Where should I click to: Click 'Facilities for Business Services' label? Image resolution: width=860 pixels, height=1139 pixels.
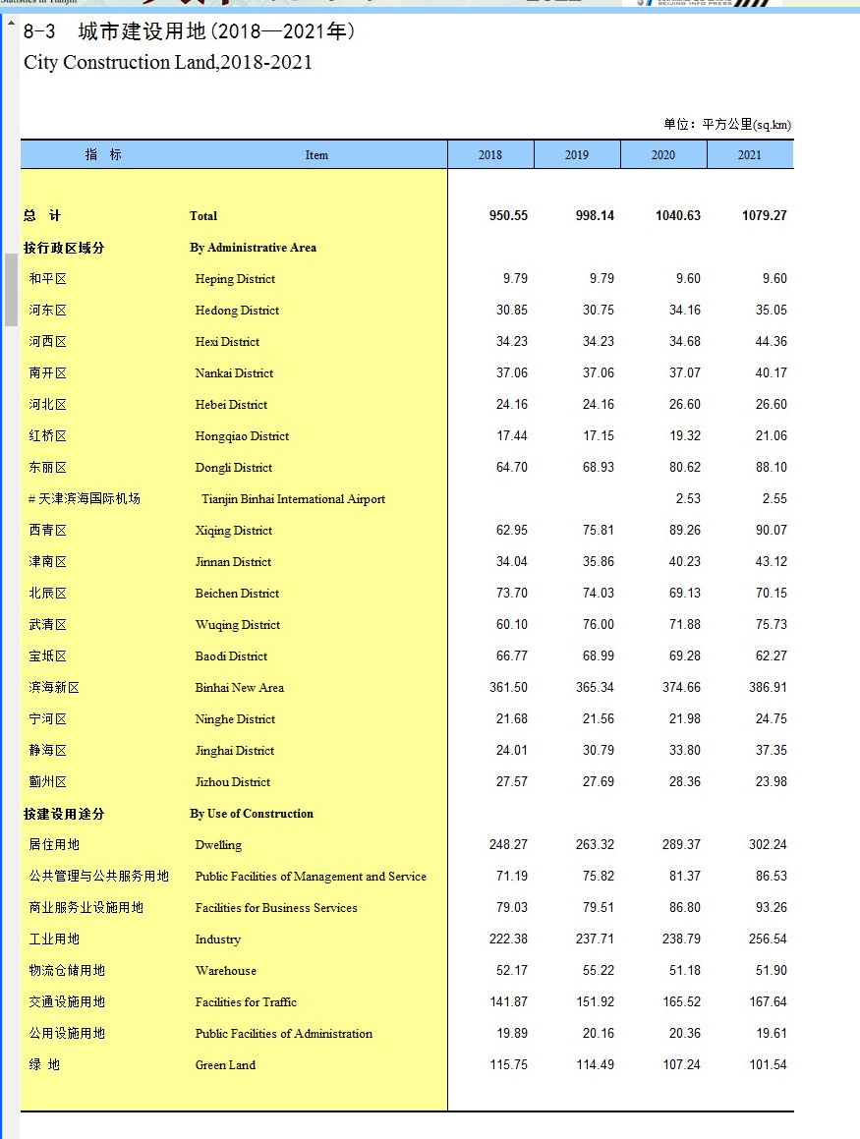tap(276, 908)
